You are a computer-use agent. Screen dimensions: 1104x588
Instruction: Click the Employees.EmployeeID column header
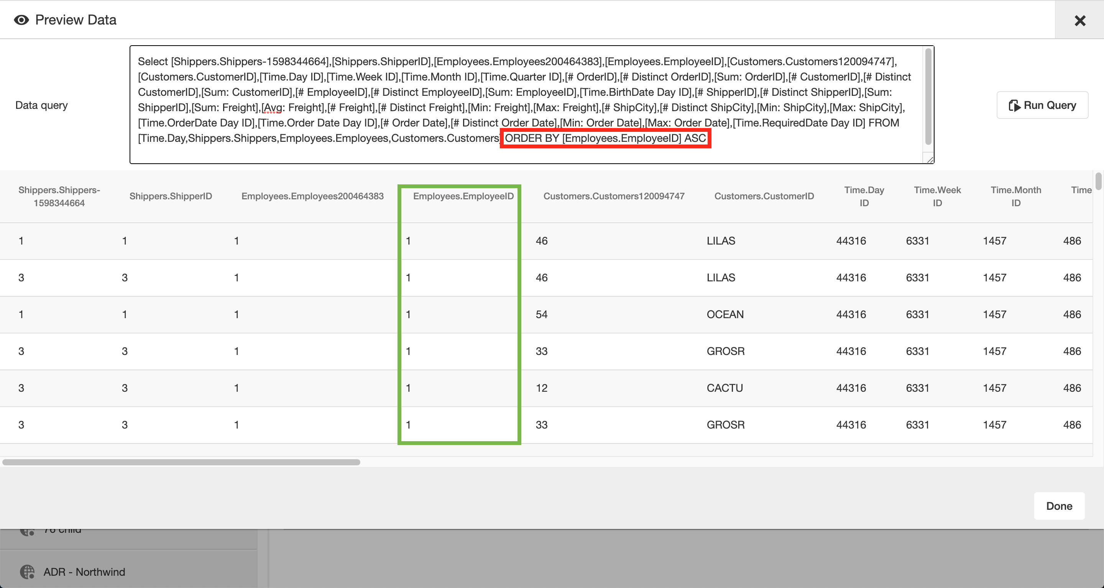463,196
